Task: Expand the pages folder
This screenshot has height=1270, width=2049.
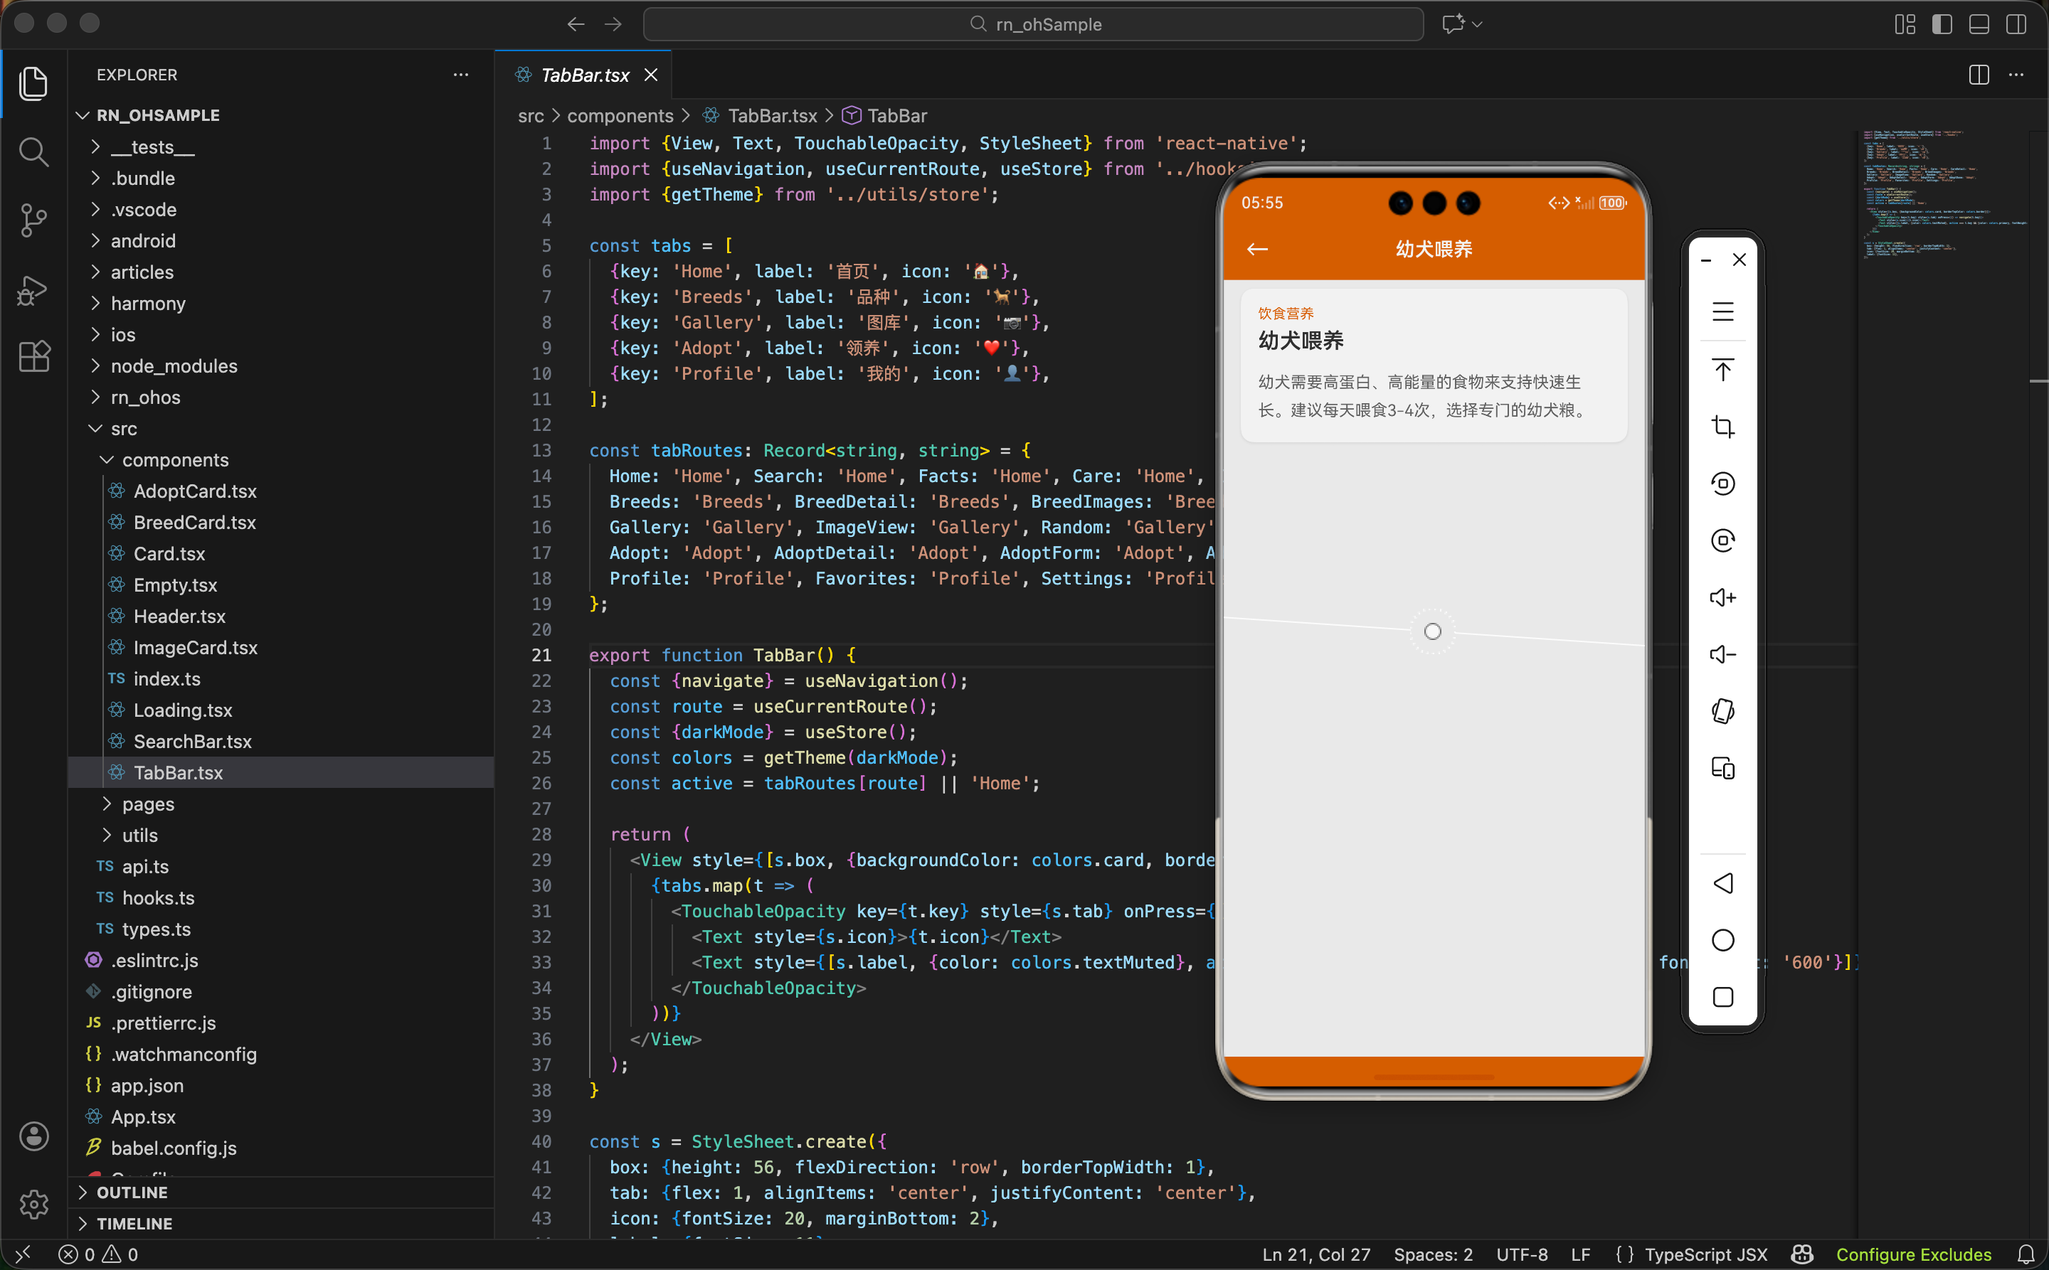Action: click(148, 804)
